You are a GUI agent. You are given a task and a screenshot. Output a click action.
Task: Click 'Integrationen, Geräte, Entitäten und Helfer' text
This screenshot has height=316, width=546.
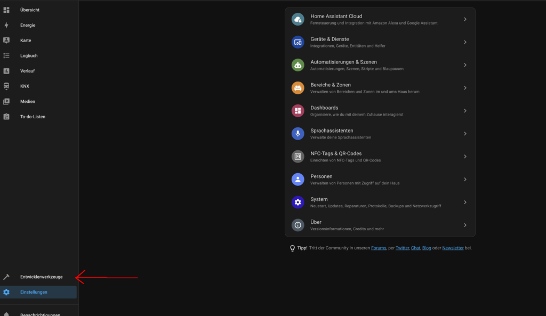(x=348, y=46)
